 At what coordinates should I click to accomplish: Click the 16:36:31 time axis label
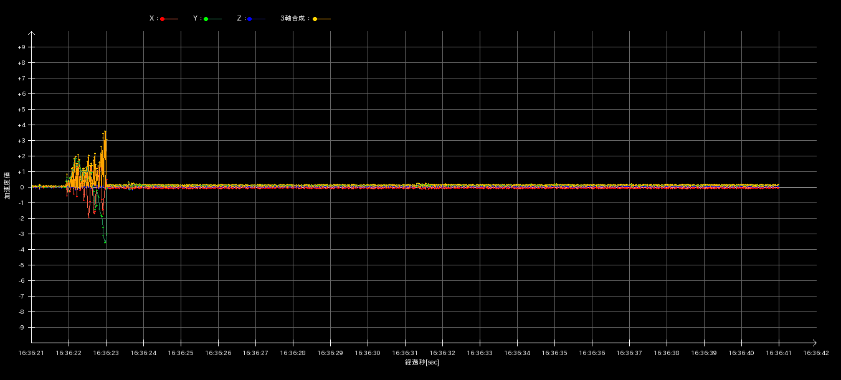[405, 353]
